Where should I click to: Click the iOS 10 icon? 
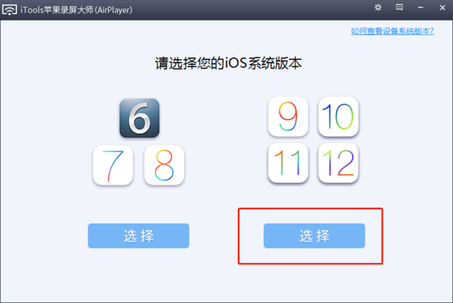338,116
